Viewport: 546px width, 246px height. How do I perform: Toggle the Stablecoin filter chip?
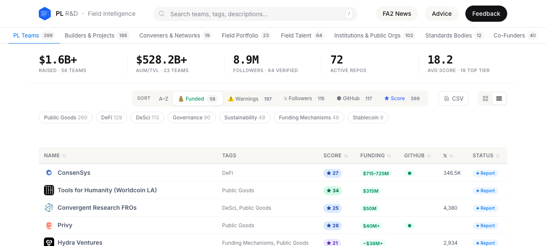[x=368, y=118]
